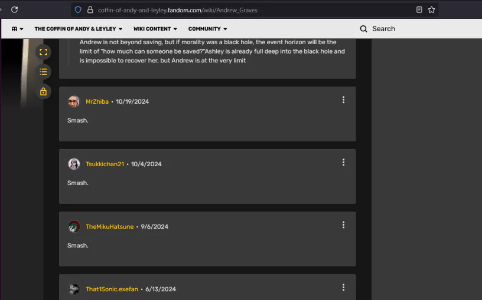Click the Search text field

383,29
